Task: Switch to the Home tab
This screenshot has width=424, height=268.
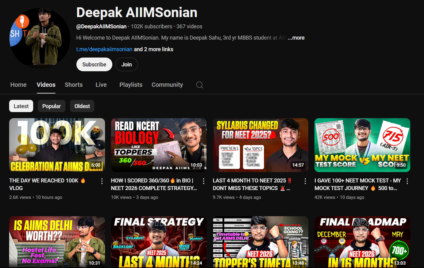Action: point(18,85)
